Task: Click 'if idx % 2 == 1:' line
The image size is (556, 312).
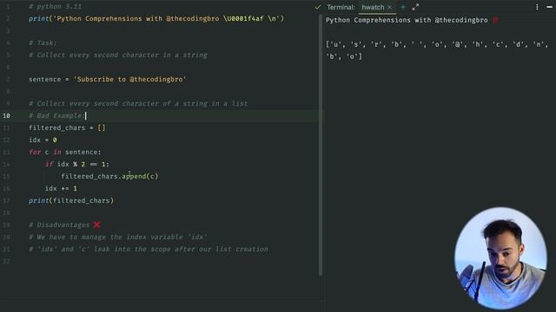Action: [77, 164]
